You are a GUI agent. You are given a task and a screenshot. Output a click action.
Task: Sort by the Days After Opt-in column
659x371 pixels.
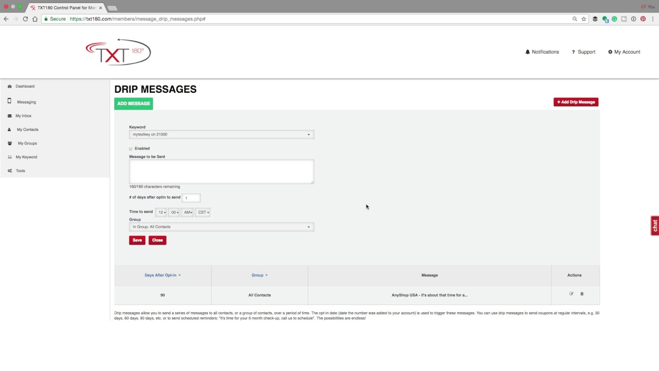(x=162, y=275)
